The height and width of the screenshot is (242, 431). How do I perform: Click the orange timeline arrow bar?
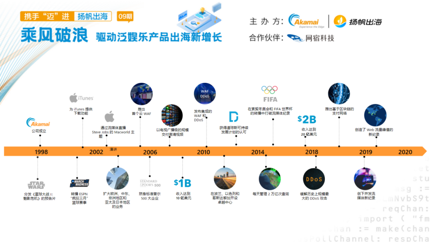pyautogui.click(x=215, y=151)
